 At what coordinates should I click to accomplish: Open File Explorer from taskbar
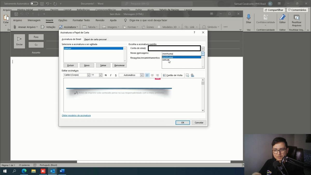(x=33, y=171)
